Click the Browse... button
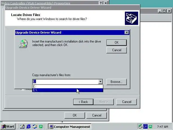 pyautogui.click(x=117, y=82)
